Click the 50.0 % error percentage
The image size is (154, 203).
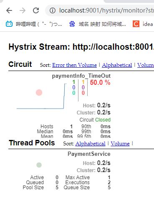pos(100,82)
